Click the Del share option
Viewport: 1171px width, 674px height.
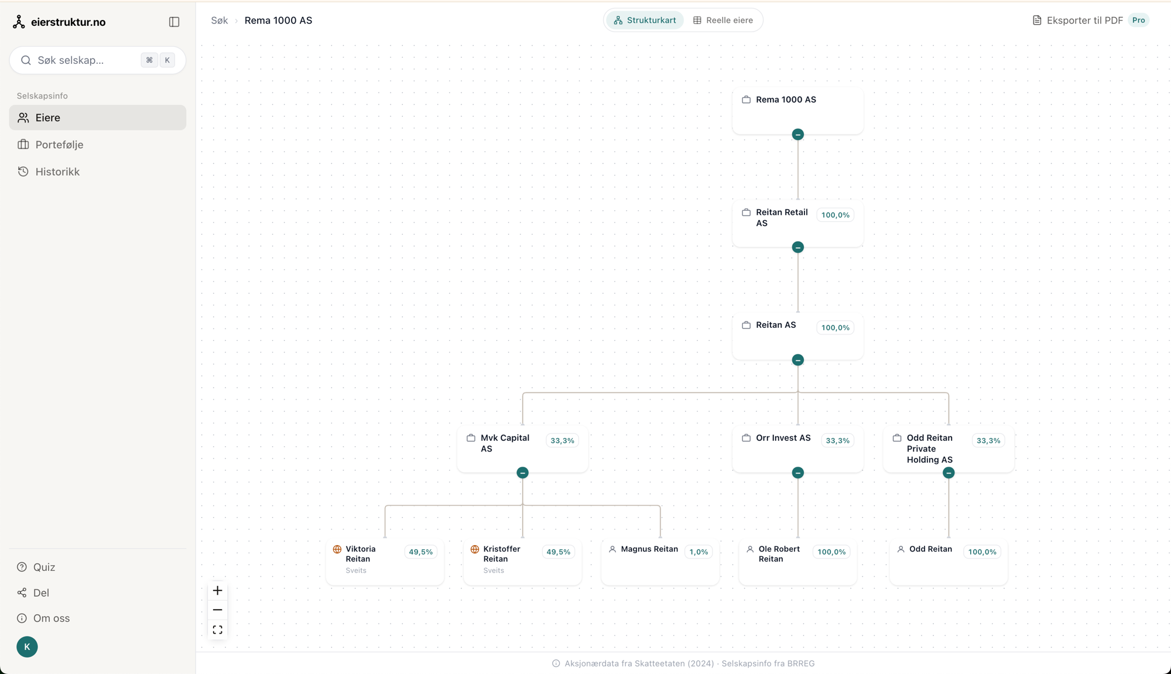[33, 593]
